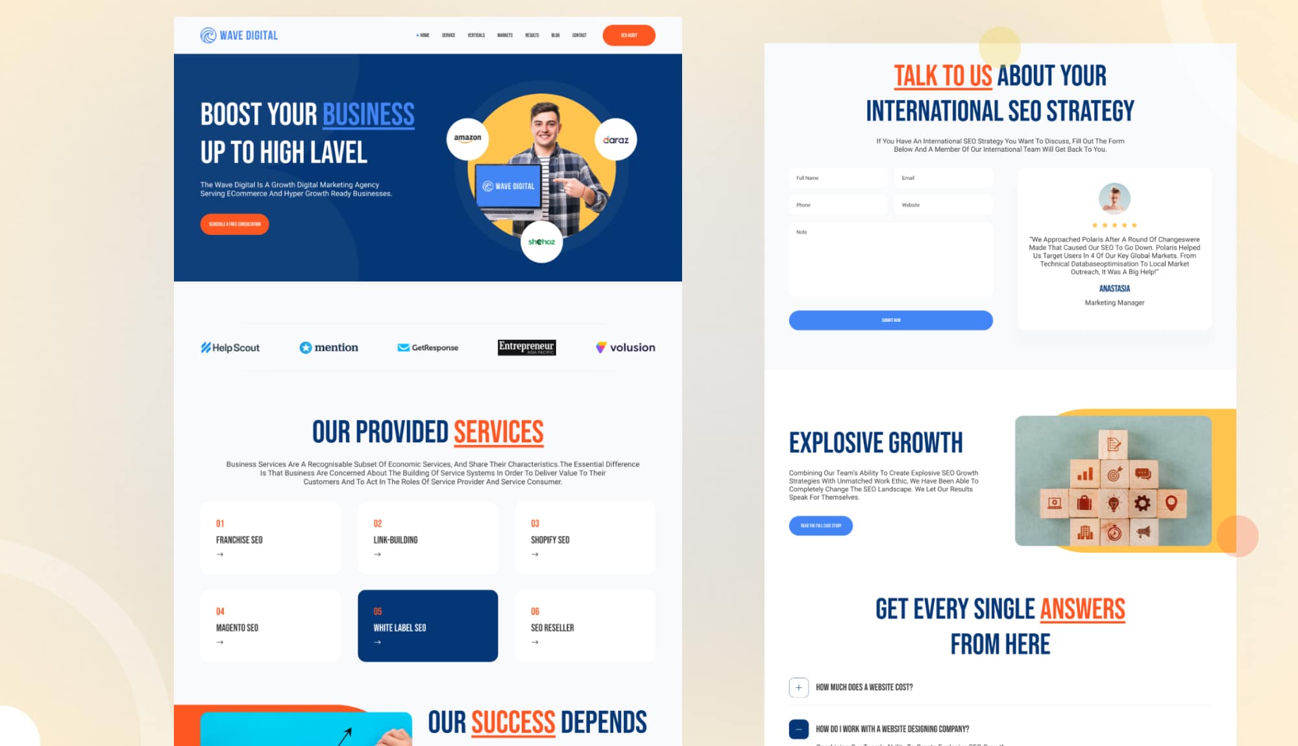Click the GetResponse brand icon

click(426, 348)
